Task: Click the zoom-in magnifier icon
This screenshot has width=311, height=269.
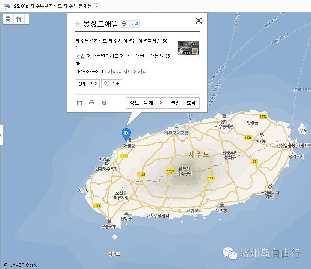Action: click(104, 103)
